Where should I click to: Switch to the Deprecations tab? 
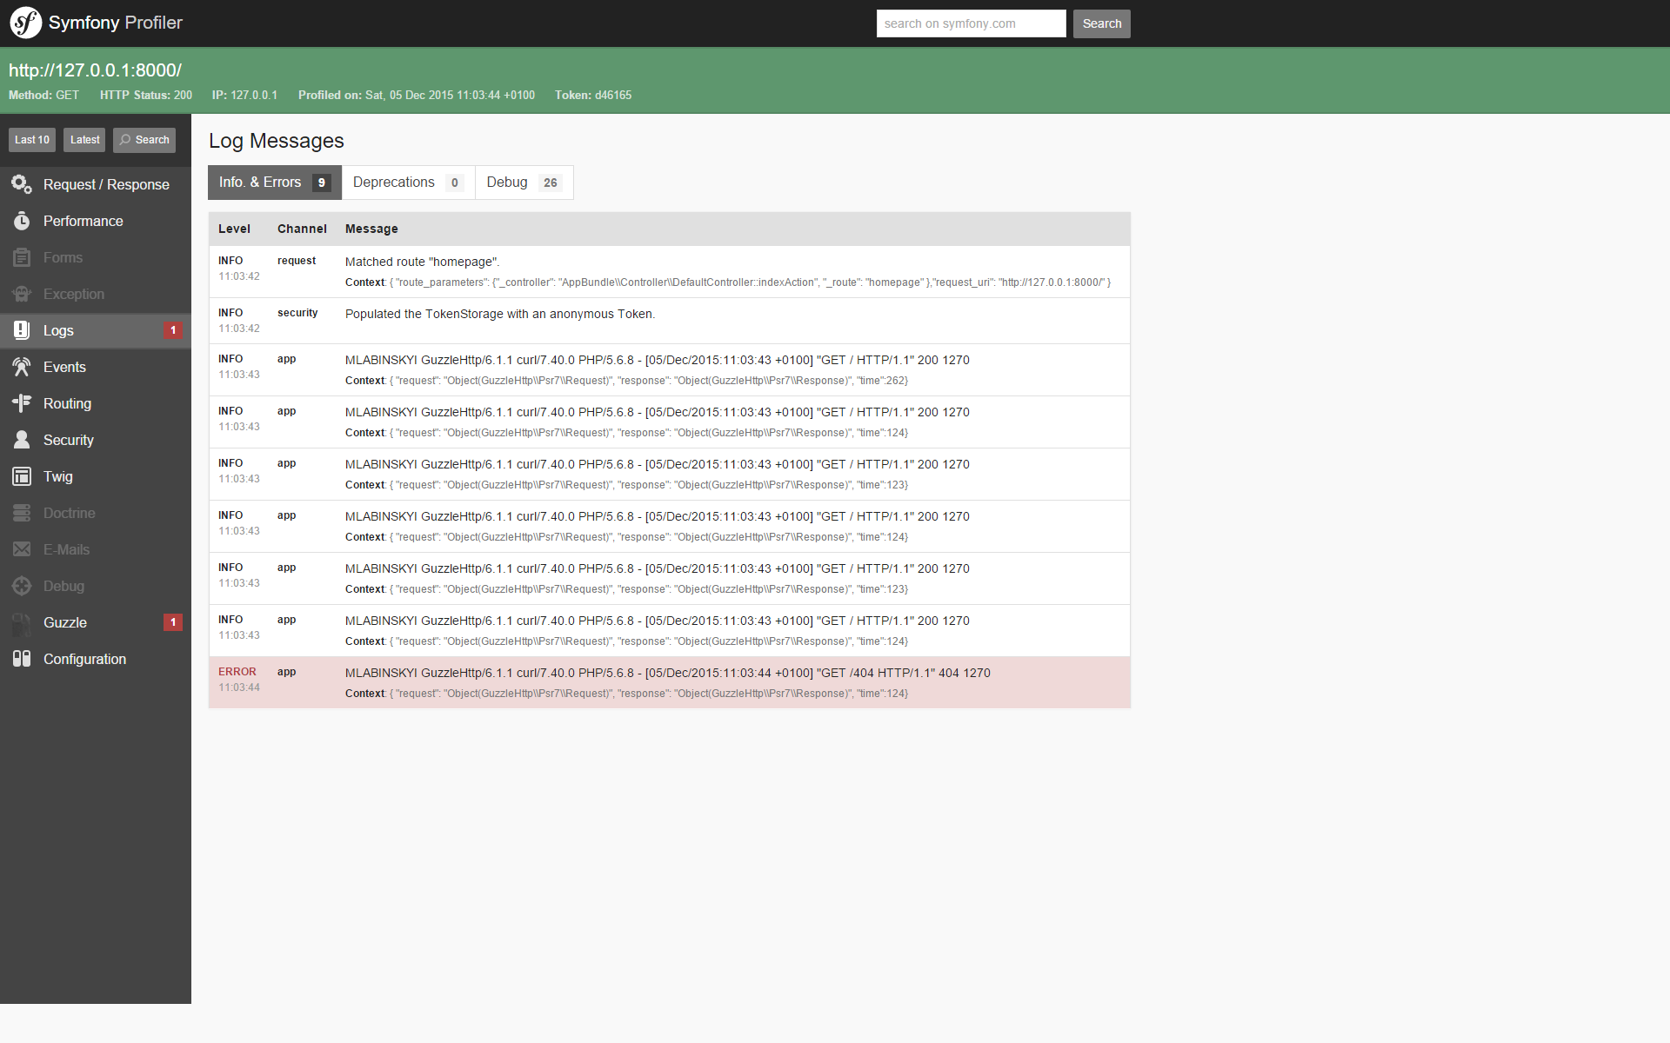407,183
